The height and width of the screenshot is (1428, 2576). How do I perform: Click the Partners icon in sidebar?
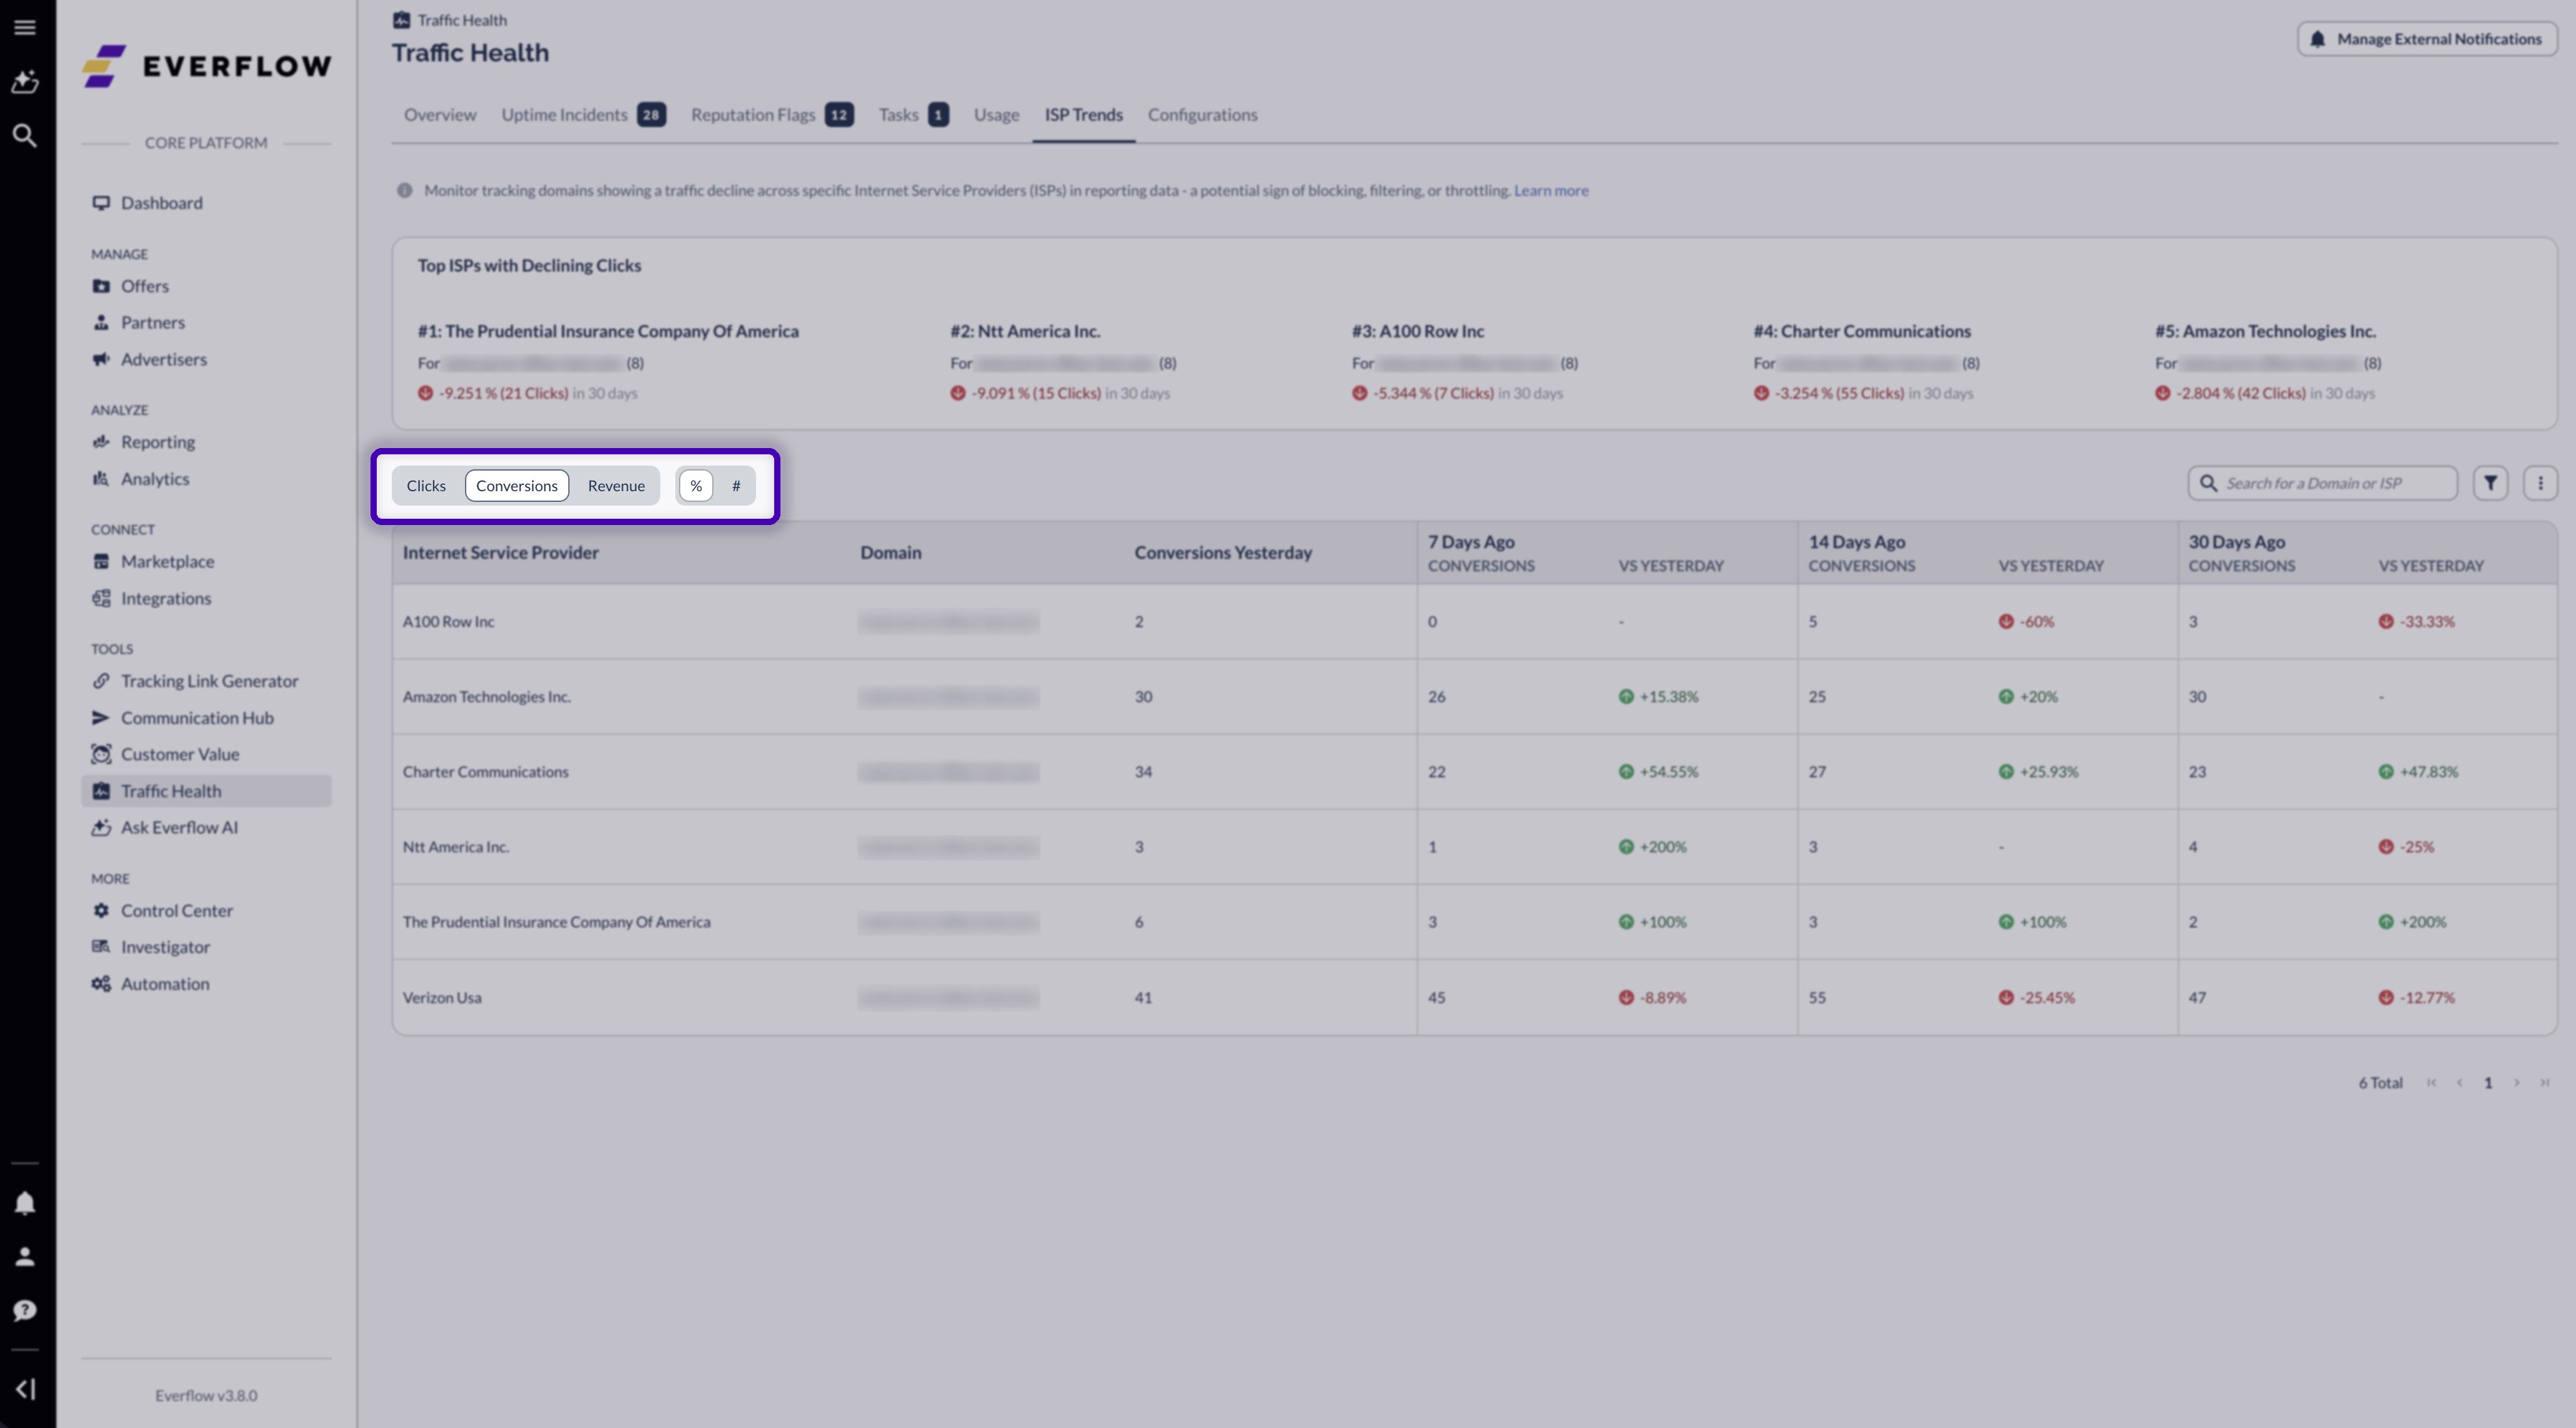tap(101, 322)
